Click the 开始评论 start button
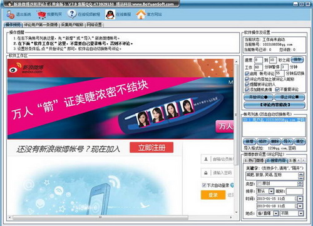 click(x=259, y=97)
